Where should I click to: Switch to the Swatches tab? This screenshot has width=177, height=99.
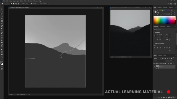160,8
